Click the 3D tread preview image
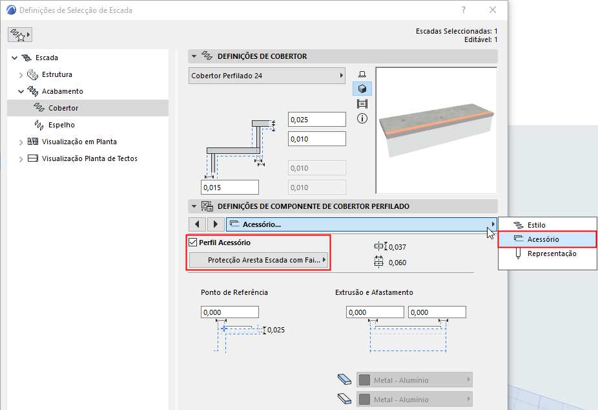This screenshot has width=598, height=410. [x=437, y=131]
